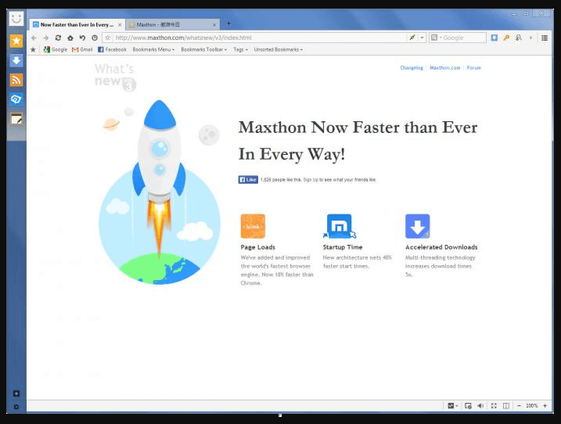This screenshot has height=424, width=561.
Task: Expand the Bookmarks Menu dropdown
Action: point(153,49)
